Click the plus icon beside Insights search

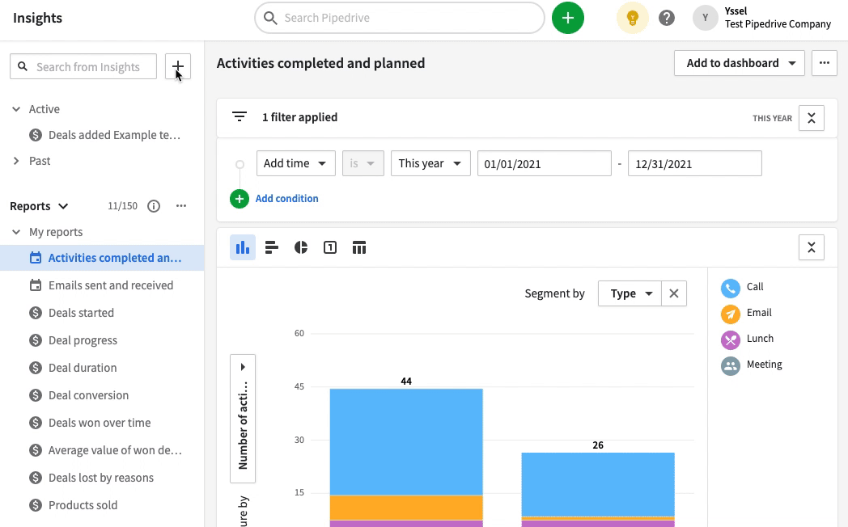tap(177, 66)
